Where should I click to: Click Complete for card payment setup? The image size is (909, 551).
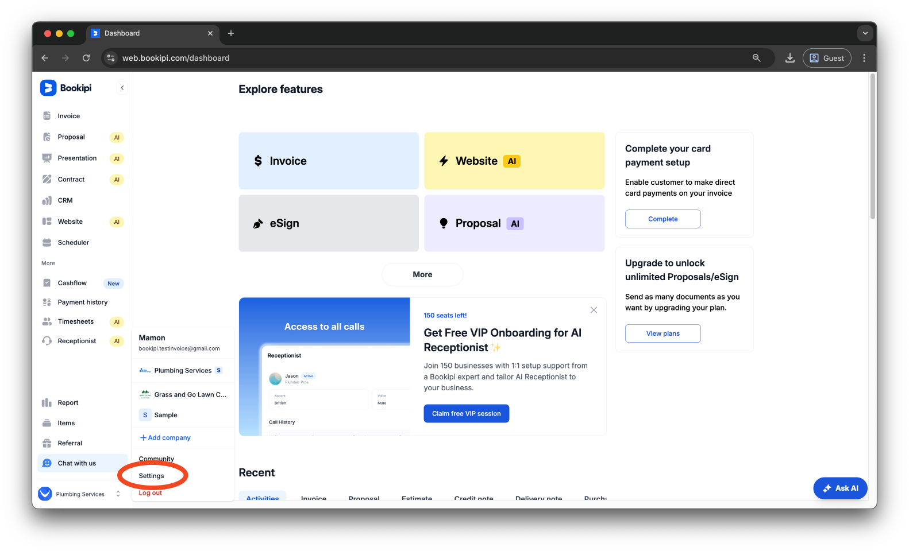(x=663, y=219)
